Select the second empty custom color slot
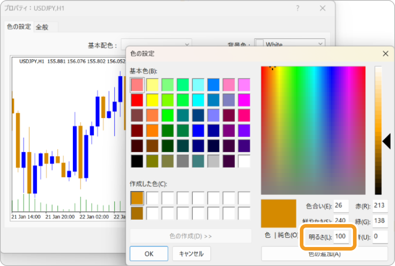 click(x=168, y=198)
